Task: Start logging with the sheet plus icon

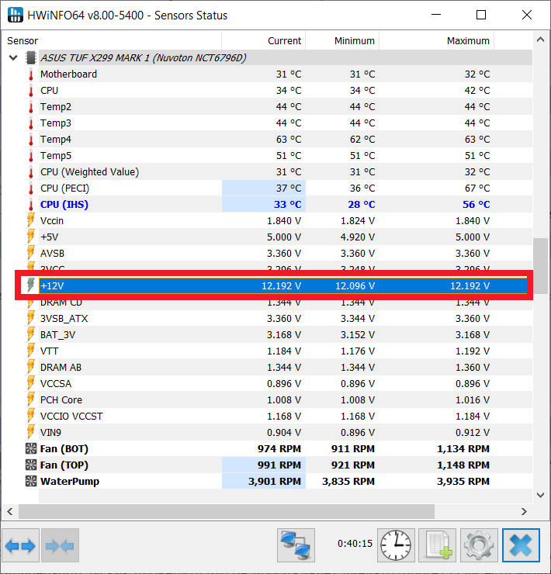Action: tap(438, 545)
